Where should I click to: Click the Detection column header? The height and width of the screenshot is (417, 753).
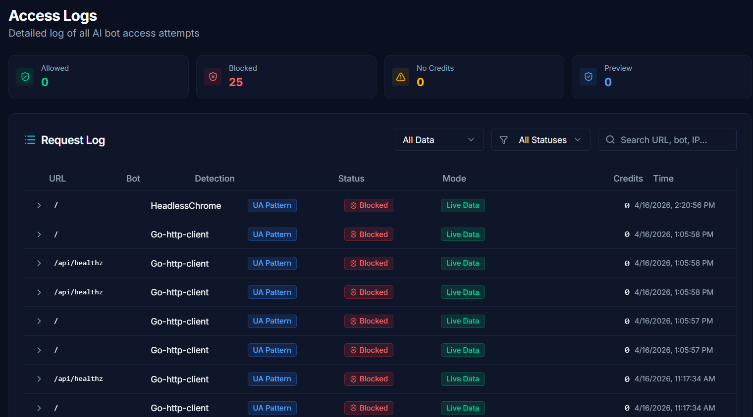pyautogui.click(x=215, y=179)
